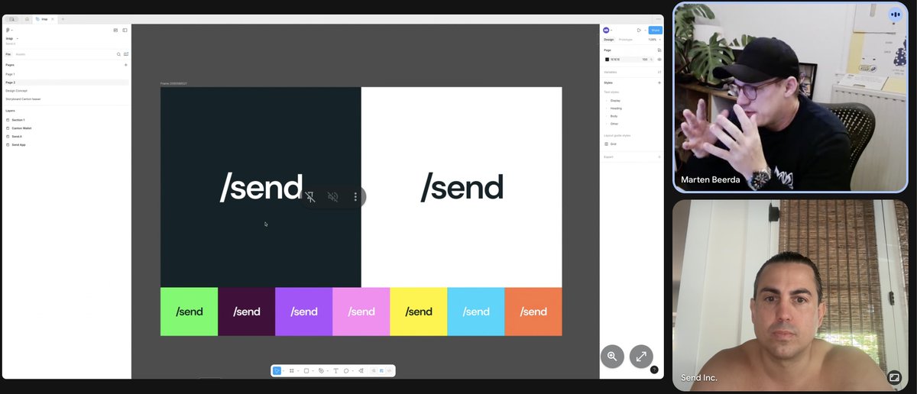Click the Share button
This screenshot has width=917, height=394.
[656, 31]
